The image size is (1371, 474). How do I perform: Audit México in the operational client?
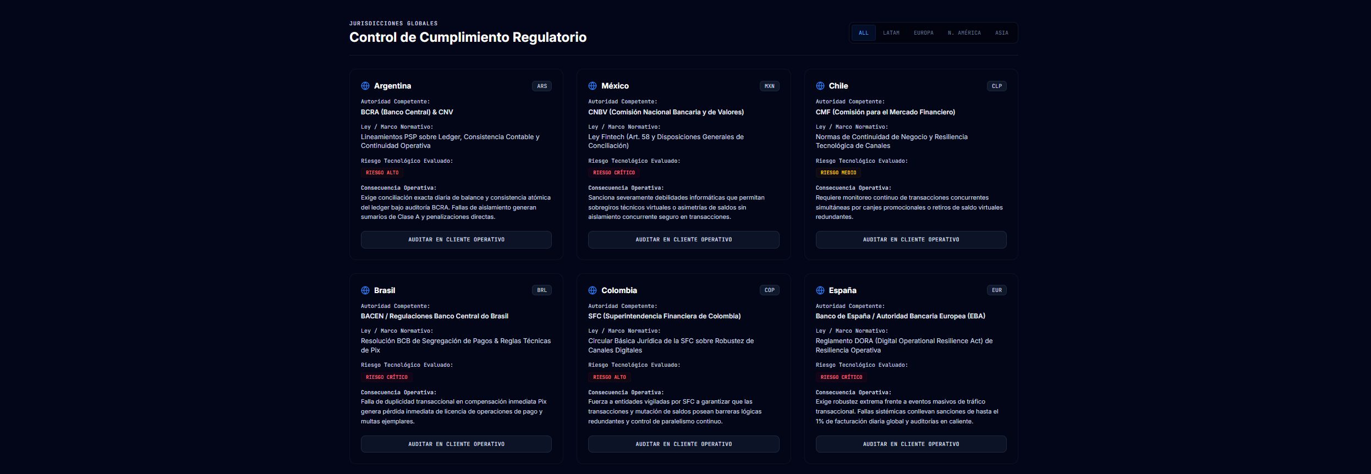point(684,240)
